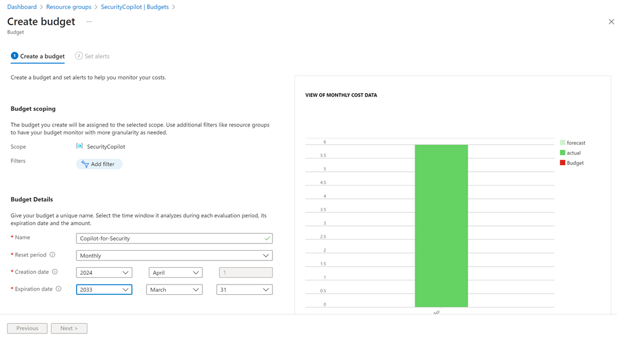617x340 pixels.
Task: Switch to the Set alerts tab
Action: click(92, 56)
